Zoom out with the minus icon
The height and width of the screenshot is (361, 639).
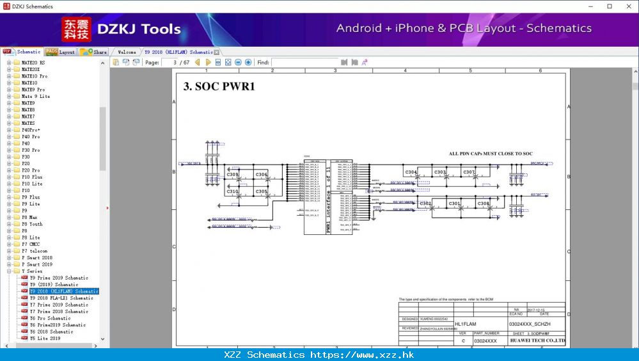tap(238, 63)
